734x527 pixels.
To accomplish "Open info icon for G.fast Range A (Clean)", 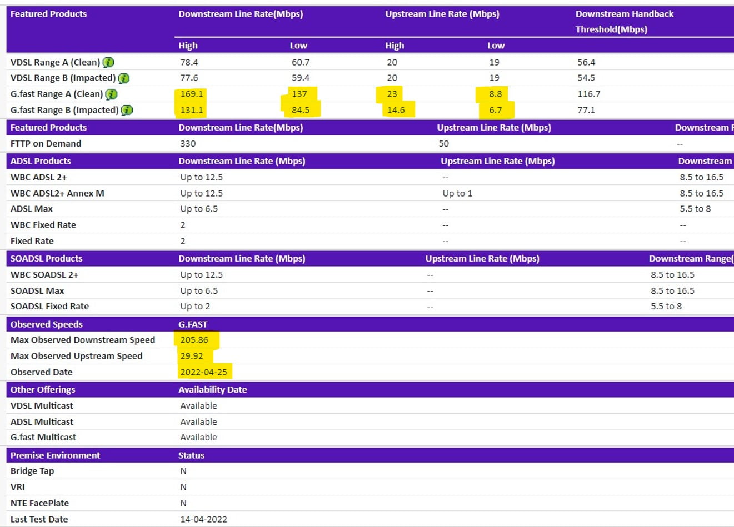I will 111,94.
